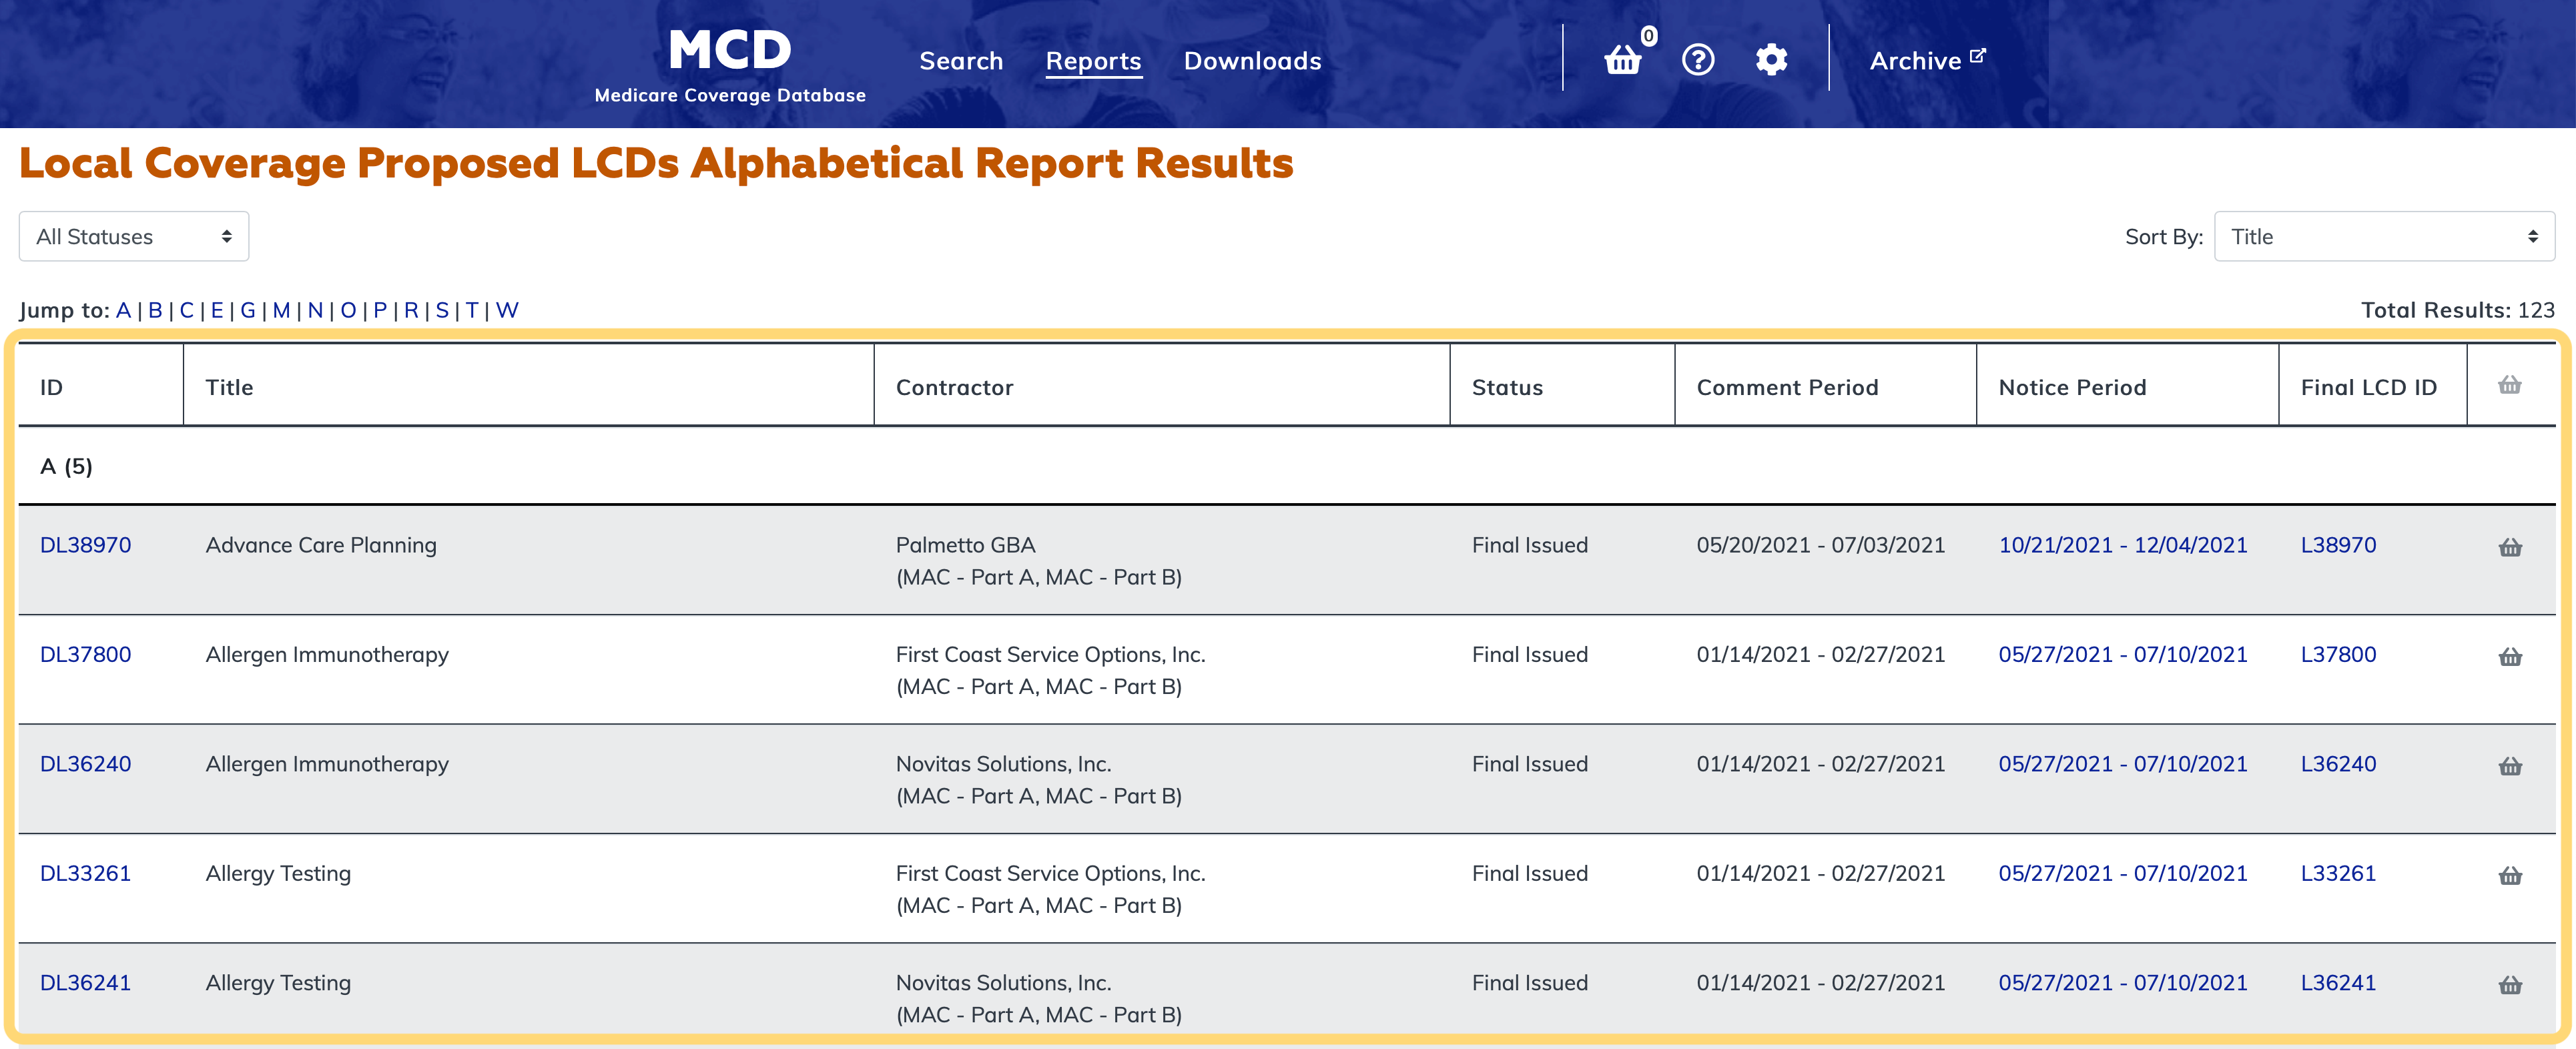Screen dimensions: 2576x1049
Task: Jump to letter M section
Action: [281, 310]
